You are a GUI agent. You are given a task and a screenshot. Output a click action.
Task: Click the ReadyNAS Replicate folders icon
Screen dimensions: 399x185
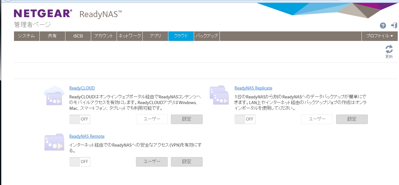tap(219, 95)
